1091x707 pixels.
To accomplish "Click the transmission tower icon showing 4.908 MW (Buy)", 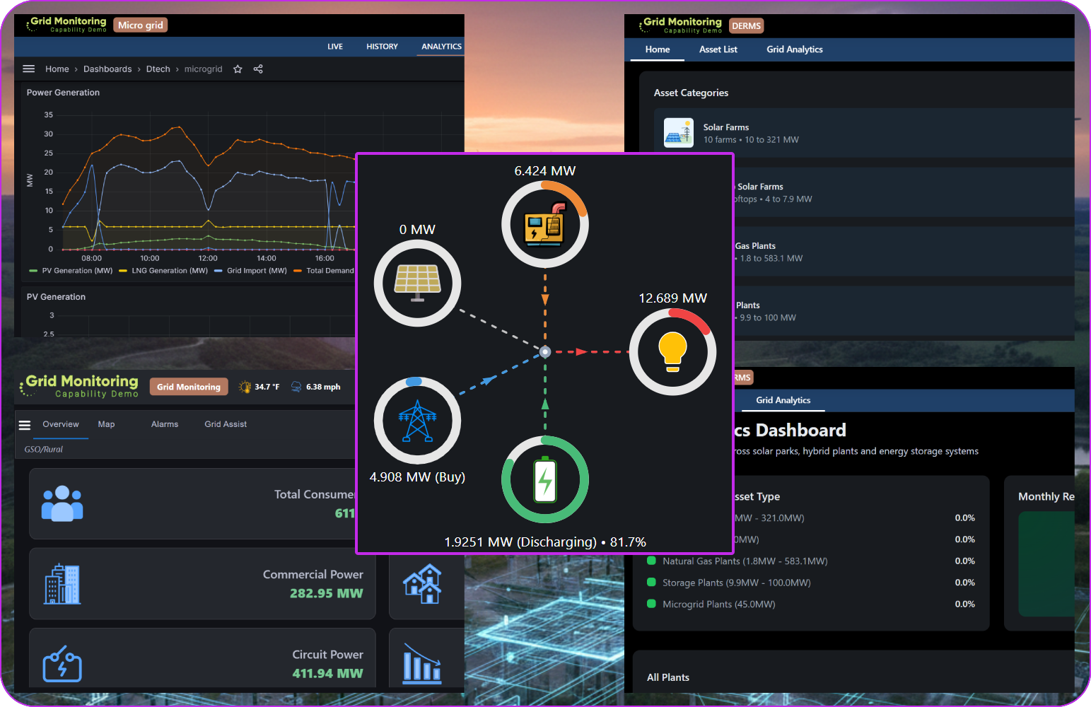I will point(417,420).
